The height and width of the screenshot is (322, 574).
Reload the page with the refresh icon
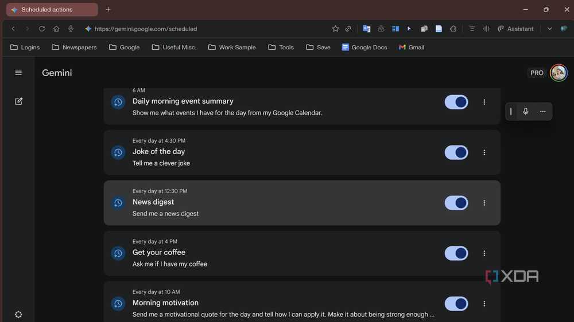(x=42, y=29)
